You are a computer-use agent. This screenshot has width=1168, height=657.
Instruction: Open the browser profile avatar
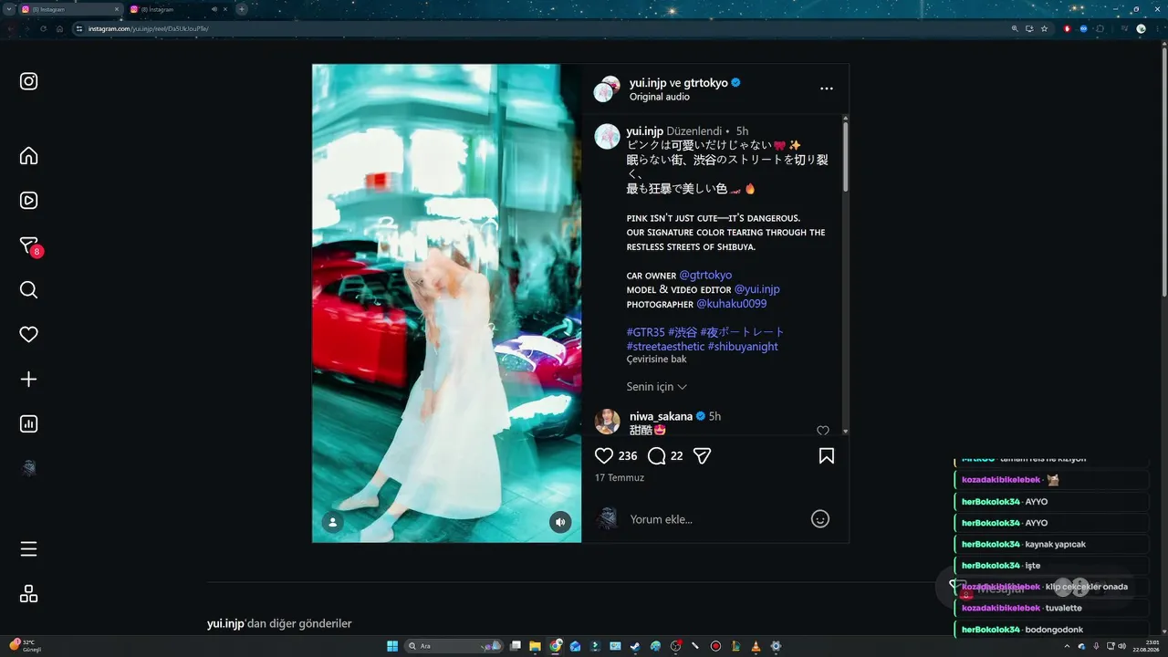point(1141,28)
